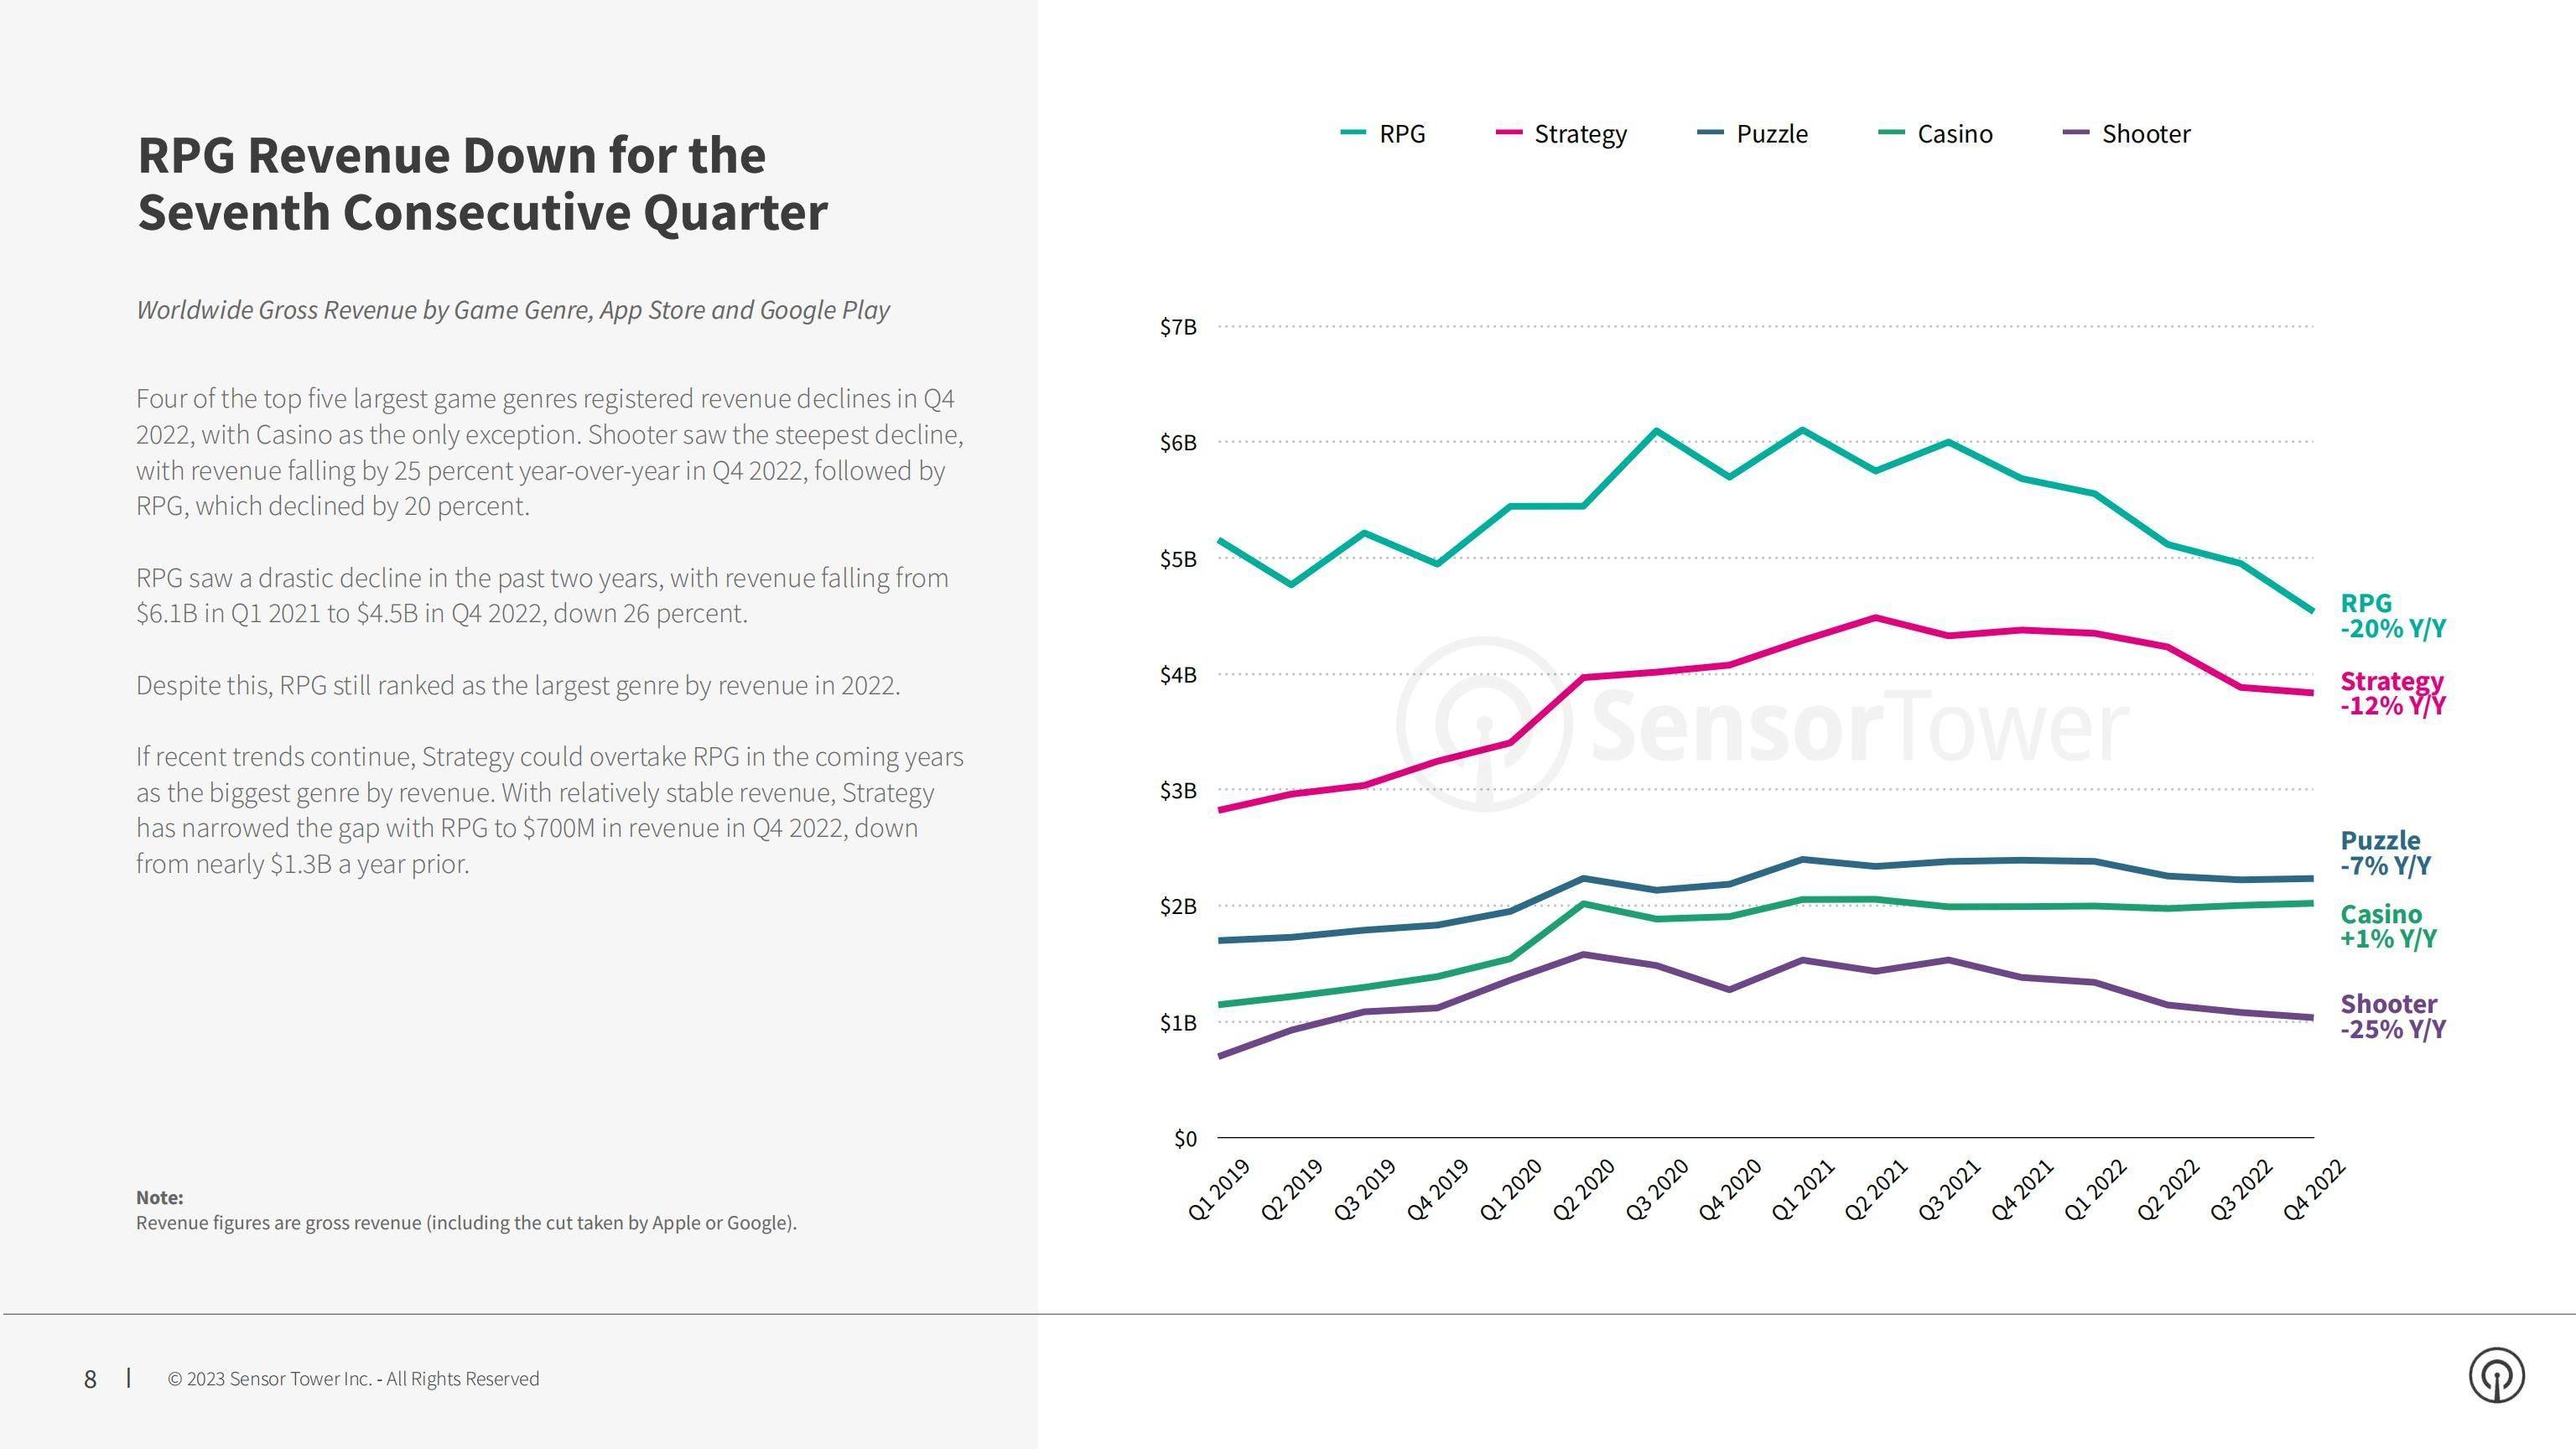Image resolution: width=2576 pixels, height=1449 pixels.
Task: Select the Casino legend entry
Action: [1936, 133]
